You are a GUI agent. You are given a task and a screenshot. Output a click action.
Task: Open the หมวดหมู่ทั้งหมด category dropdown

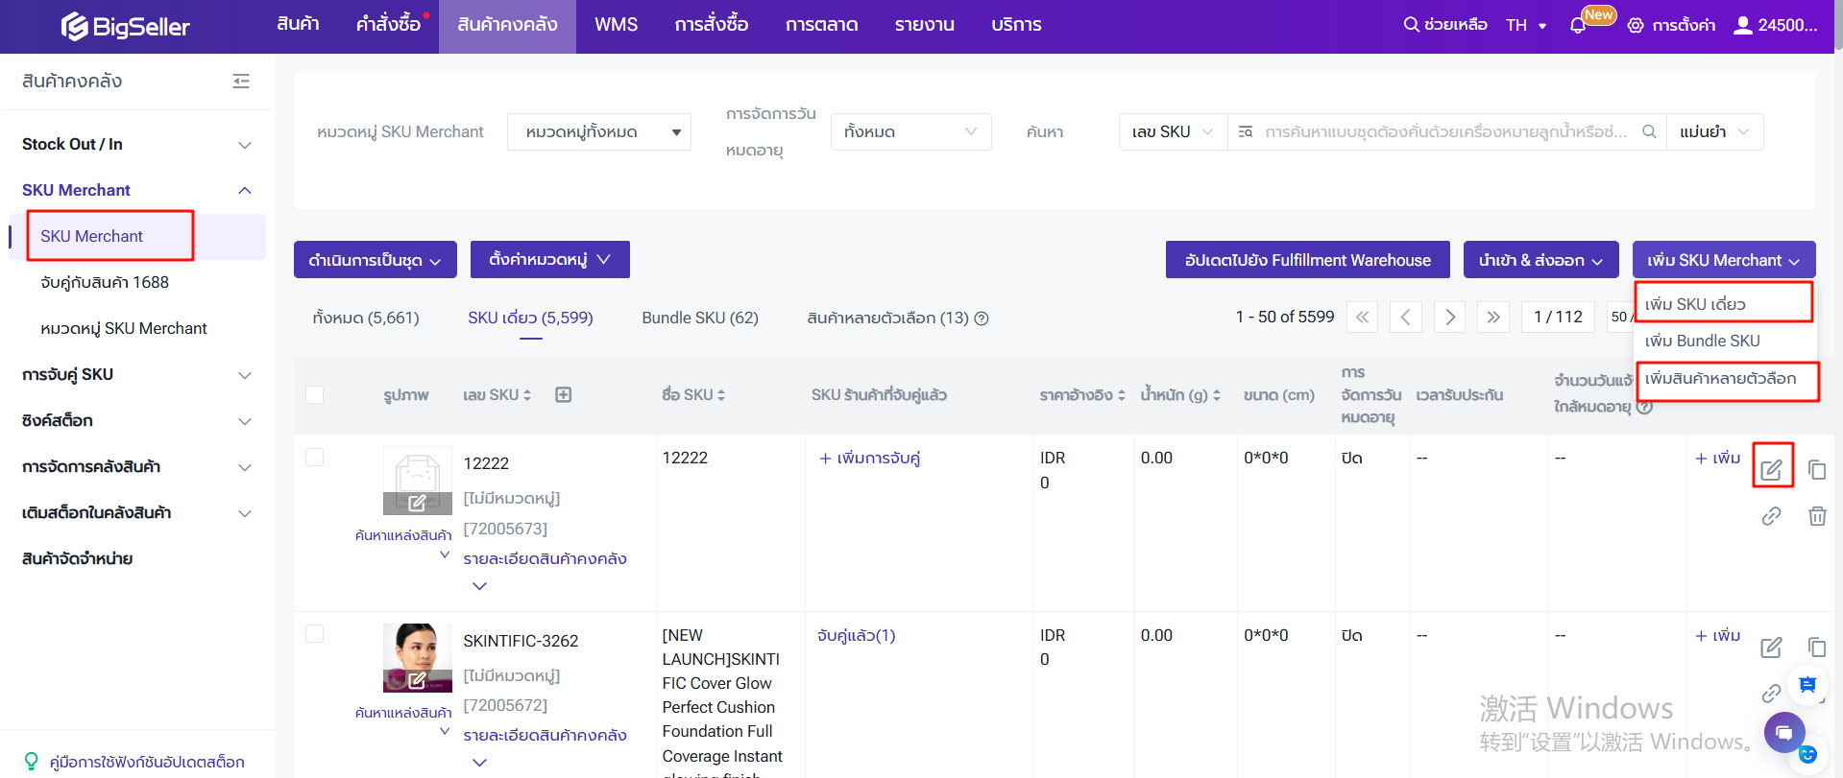(x=599, y=132)
